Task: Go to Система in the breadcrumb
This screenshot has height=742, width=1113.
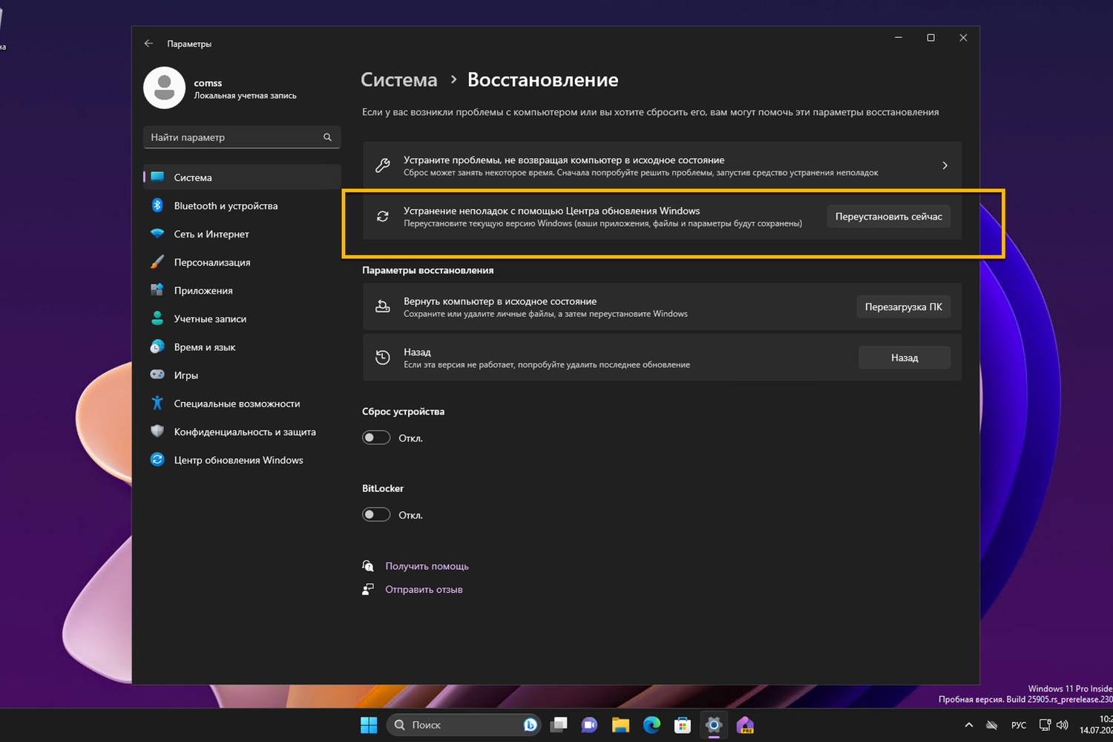Action: [x=399, y=80]
